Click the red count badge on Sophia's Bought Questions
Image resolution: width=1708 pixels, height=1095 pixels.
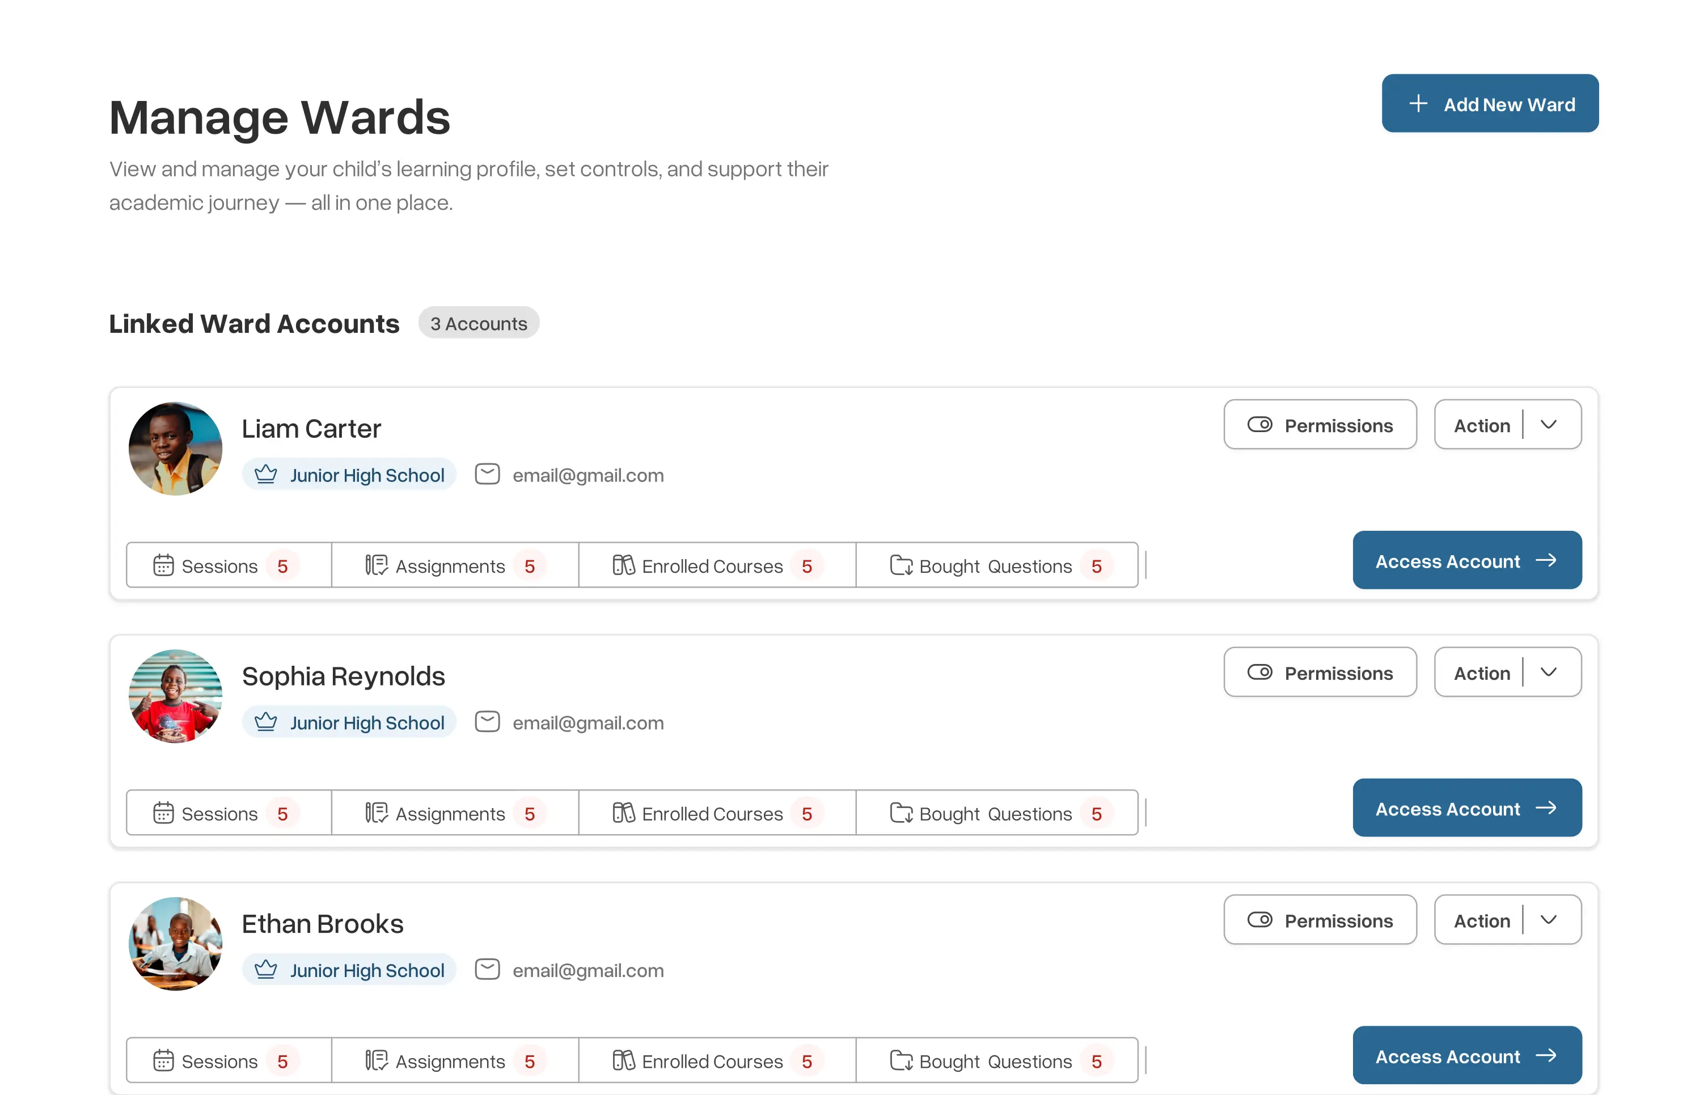[1097, 813]
